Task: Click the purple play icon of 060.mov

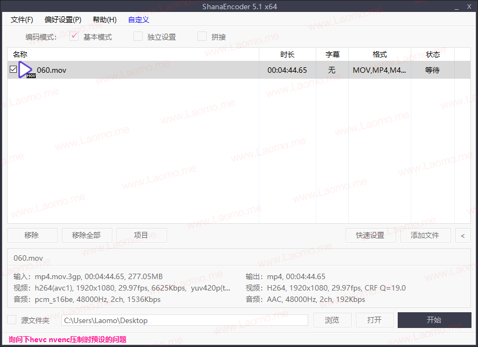Action: point(26,70)
